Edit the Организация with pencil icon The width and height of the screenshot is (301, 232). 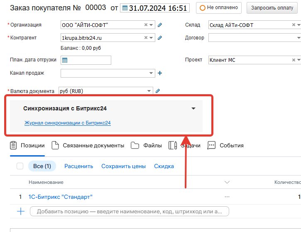[x=160, y=25]
